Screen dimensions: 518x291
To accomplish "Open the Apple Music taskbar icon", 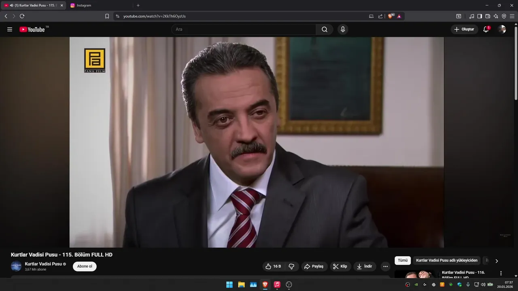I will coord(277,285).
